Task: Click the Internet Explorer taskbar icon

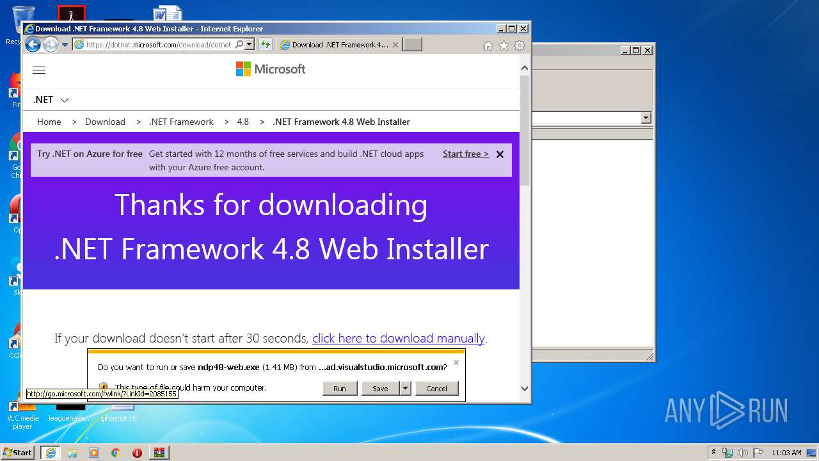Action: (51, 453)
